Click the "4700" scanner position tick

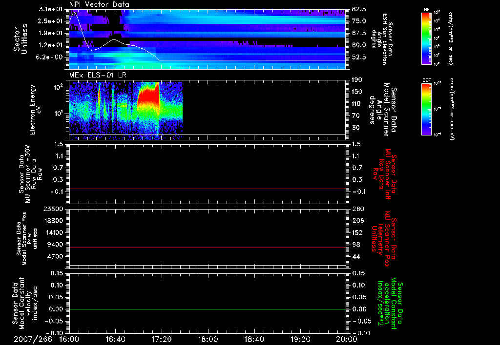[55, 256]
